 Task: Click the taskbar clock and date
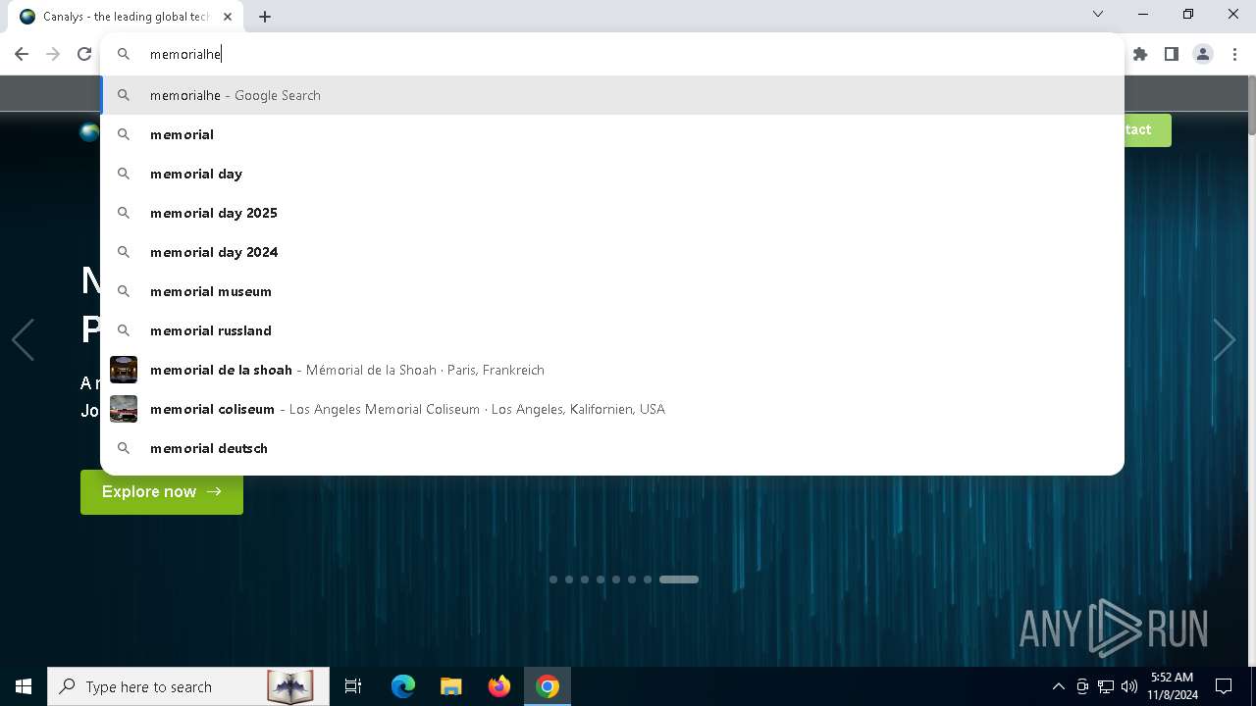click(1172, 686)
